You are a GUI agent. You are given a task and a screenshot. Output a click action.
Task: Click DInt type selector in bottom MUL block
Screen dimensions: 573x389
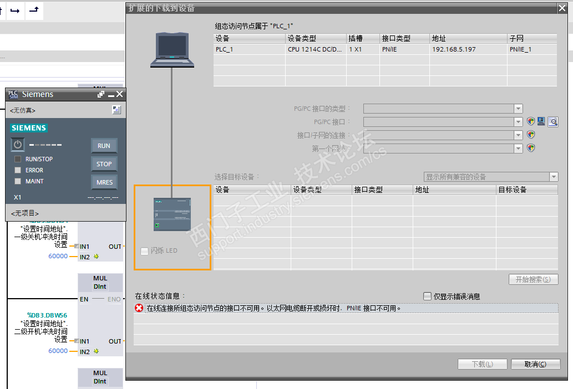[100, 381]
